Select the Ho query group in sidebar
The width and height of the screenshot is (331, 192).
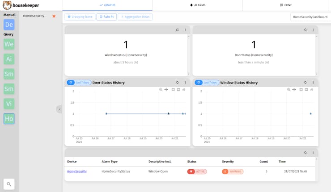pos(9,119)
